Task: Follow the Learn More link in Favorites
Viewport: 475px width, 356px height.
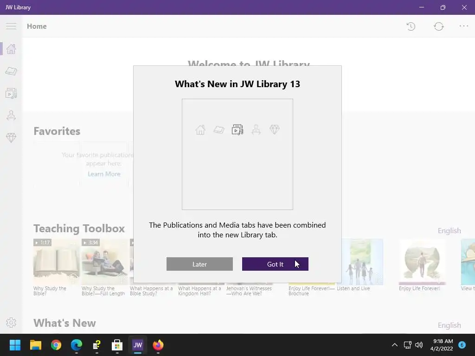Action: tap(104, 174)
